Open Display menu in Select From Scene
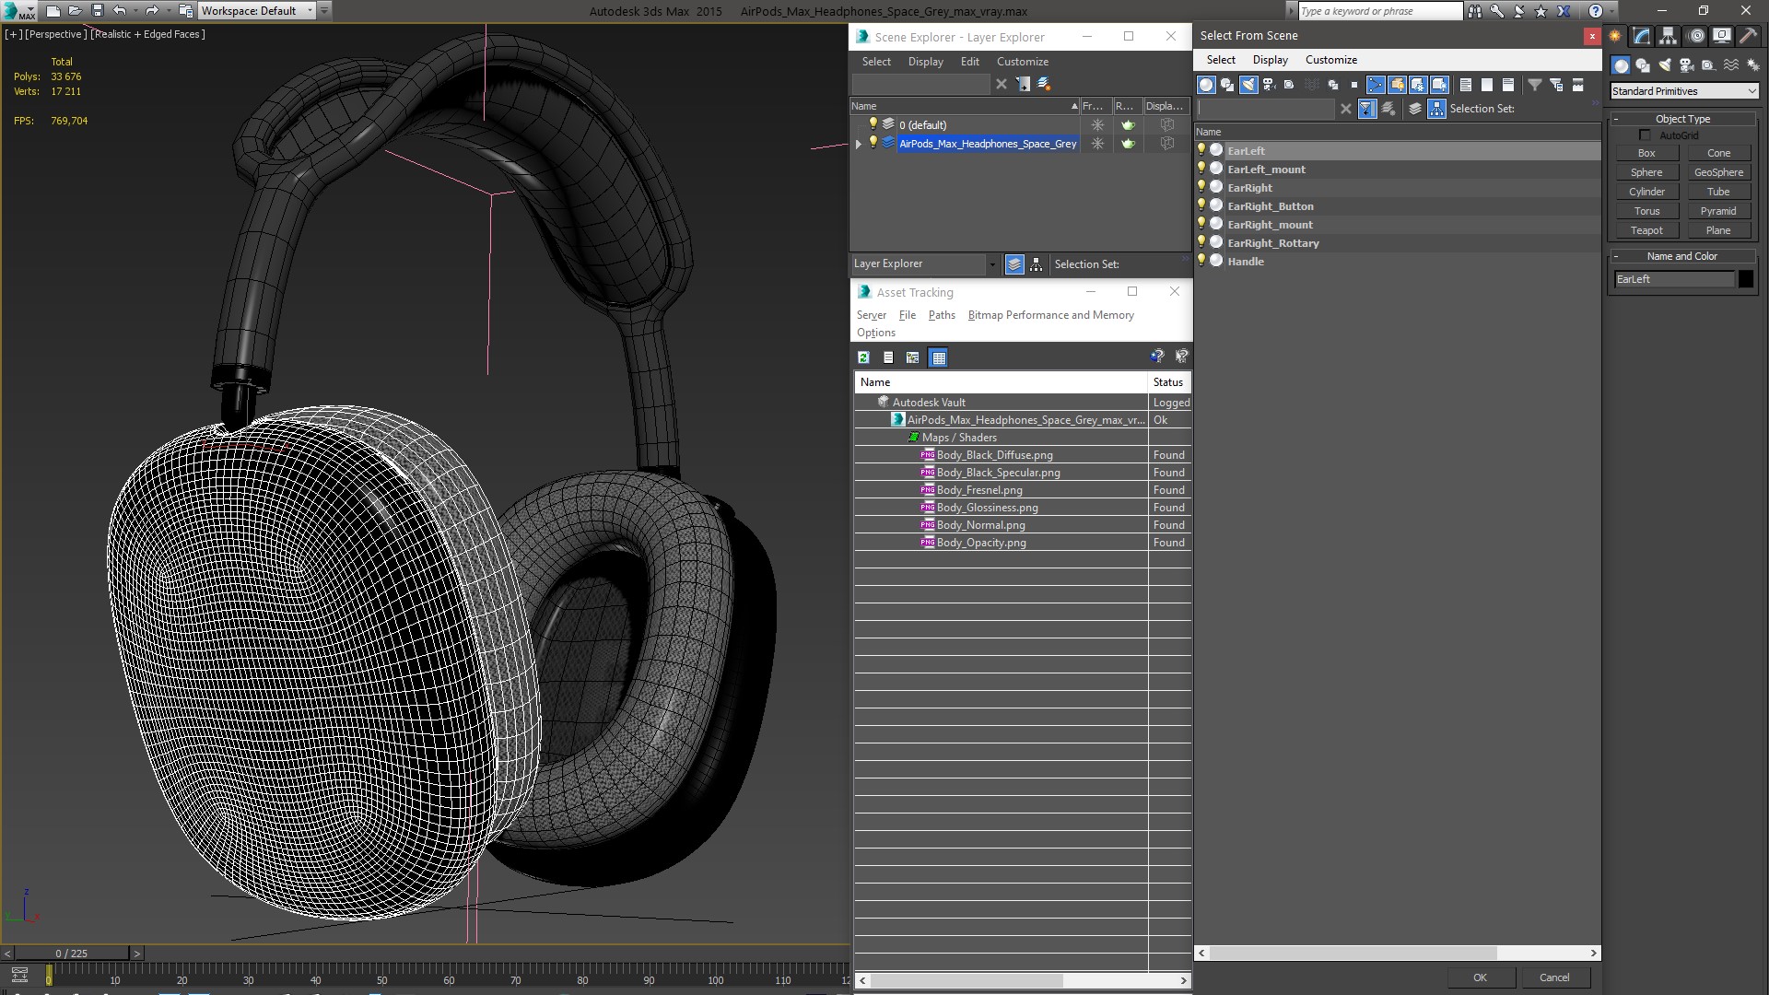Viewport: 1769px width, 995px height. click(x=1270, y=60)
